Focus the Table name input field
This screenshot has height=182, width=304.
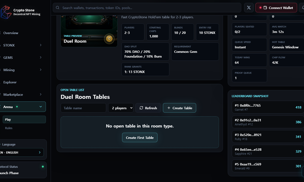(83, 108)
